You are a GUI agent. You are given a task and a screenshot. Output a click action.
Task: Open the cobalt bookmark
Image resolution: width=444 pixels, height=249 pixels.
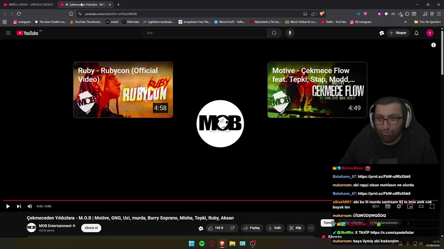click(112, 22)
